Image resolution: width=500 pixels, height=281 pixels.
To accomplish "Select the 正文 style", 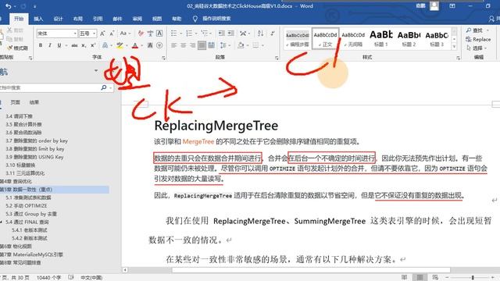I will [x=325, y=39].
